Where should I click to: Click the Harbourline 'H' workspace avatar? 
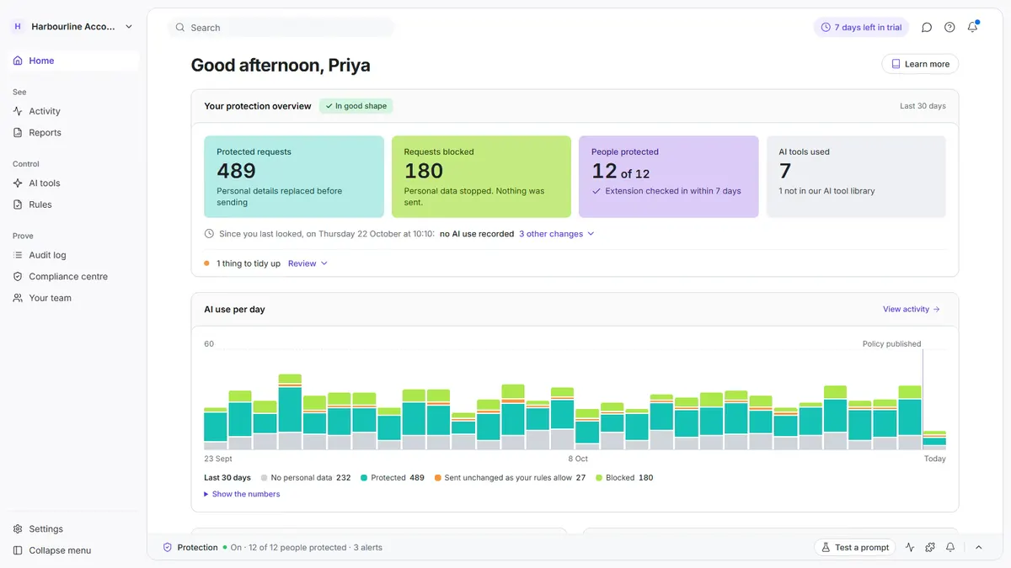click(18, 27)
